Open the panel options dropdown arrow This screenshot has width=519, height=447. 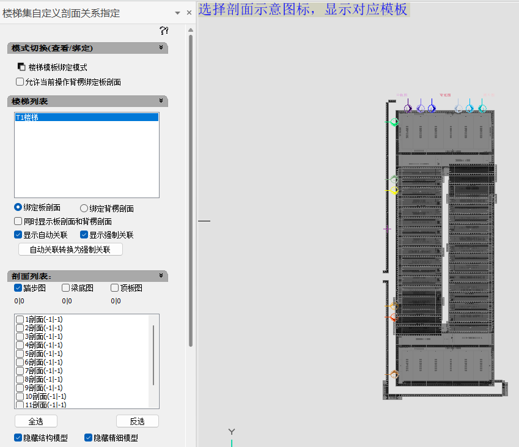coord(177,13)
